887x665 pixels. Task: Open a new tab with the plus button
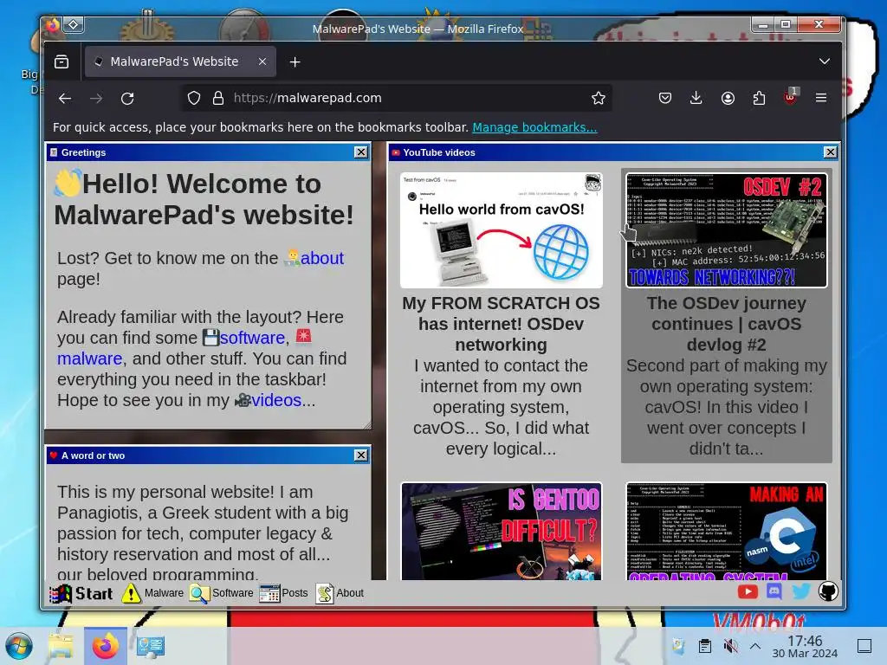295,62
